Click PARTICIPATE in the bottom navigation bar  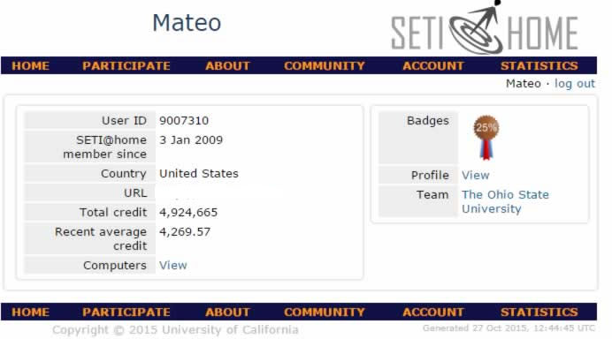click(126, 313)
